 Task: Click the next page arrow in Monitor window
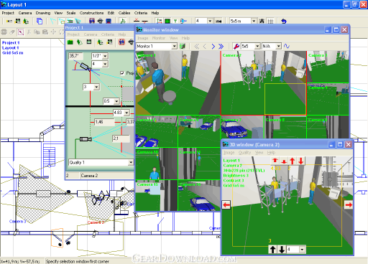click(x=213, y=46)
